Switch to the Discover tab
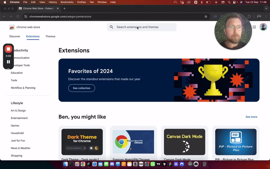Viewport: 270px width, 169px height. (15, 36)
